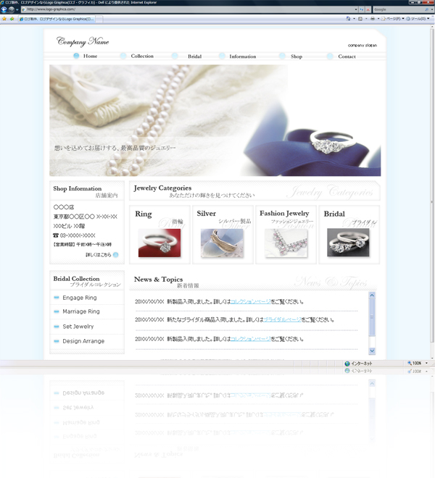Open a new blank tab

99,20
